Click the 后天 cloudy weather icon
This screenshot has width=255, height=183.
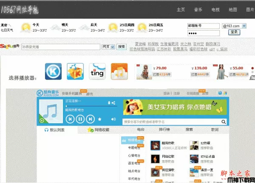click(x=84, y=28)
